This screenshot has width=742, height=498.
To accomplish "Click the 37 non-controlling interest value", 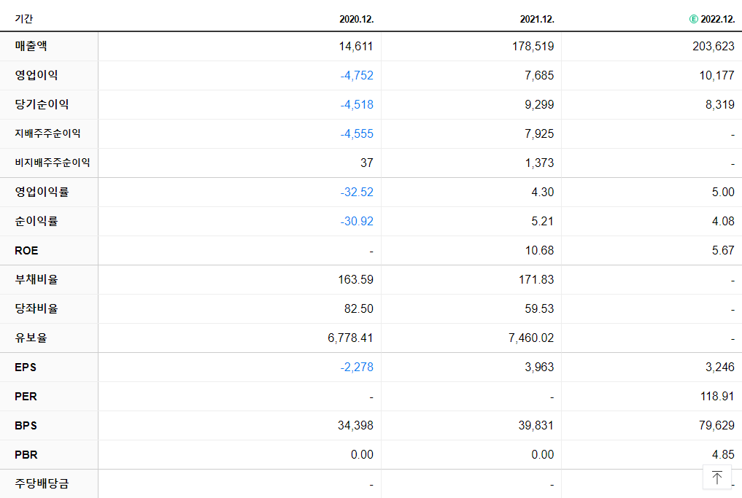I will tap(367, 163).
